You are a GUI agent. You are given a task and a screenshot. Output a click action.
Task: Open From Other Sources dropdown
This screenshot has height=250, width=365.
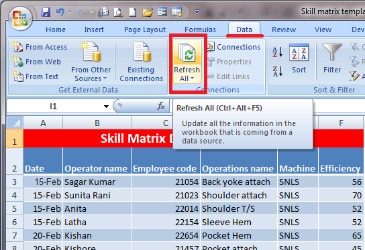[x=91, y=62]
